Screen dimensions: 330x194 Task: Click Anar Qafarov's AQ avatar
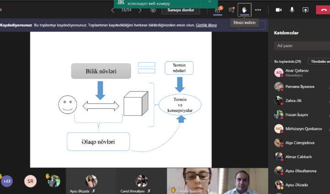(279, 73)
